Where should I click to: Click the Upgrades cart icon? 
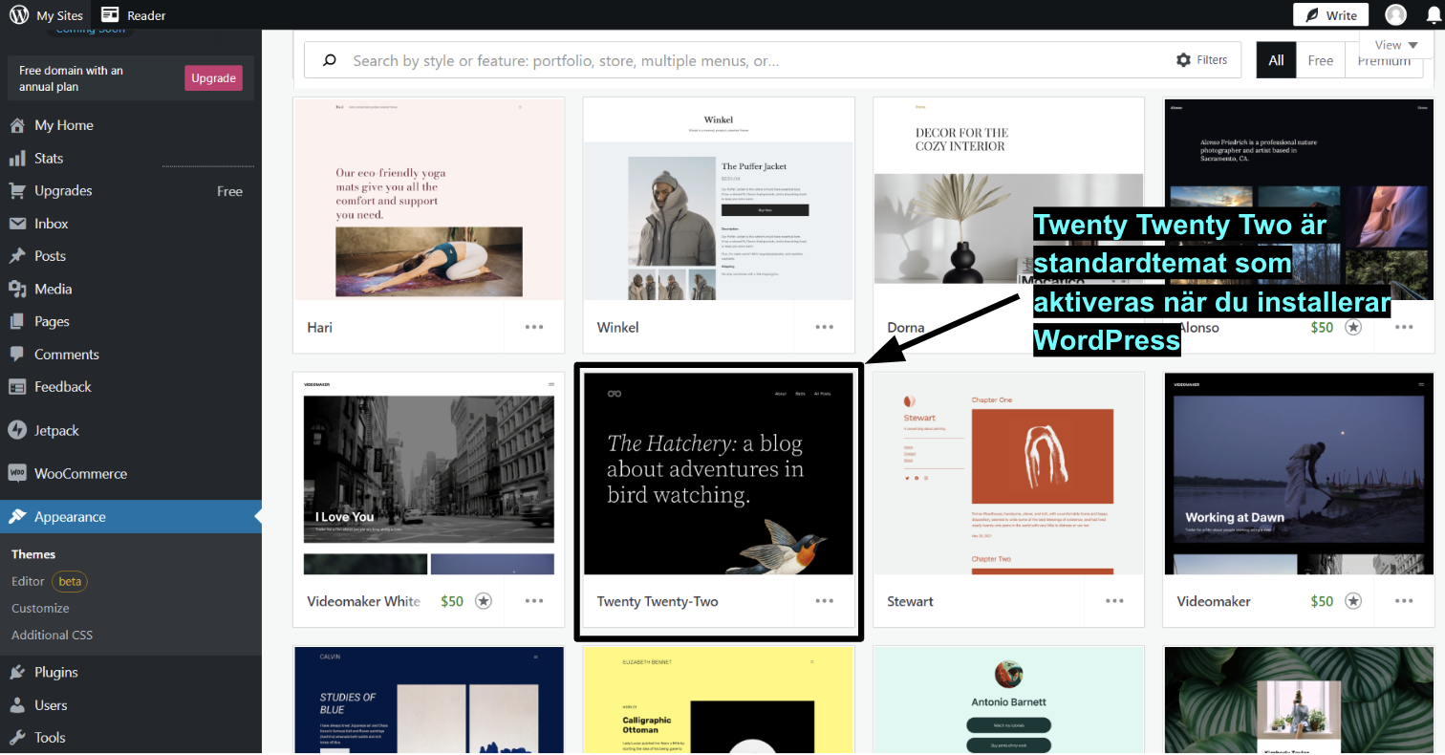(17, 190)
